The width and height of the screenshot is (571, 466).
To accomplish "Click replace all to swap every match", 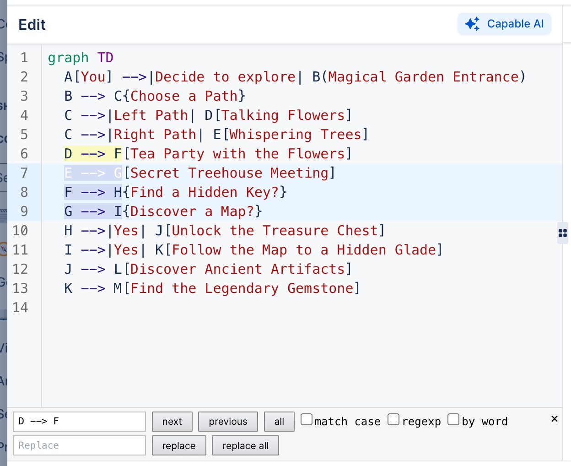I will pos(245,445).
